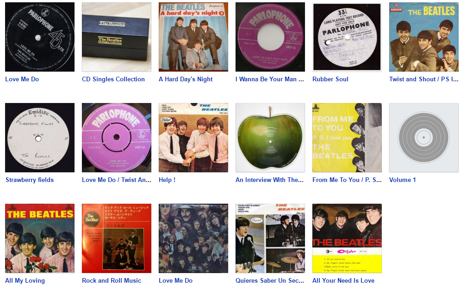The image size is (466, 291).
Task: Click the 'All Your Need Is Love' title
Action: (x=343, y=281)
